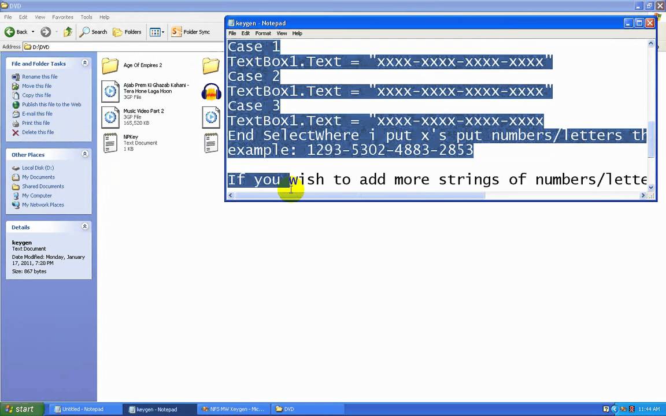Select Music Video Part 2 file icon
The height and width of the screenshot is (416, 666).
coord(110,117)
